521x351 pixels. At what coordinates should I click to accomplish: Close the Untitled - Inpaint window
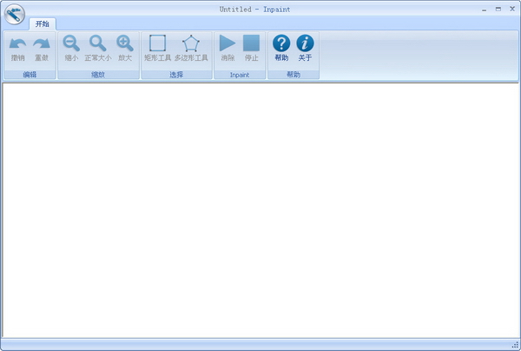pyautogui.click(x=511, y=8)
